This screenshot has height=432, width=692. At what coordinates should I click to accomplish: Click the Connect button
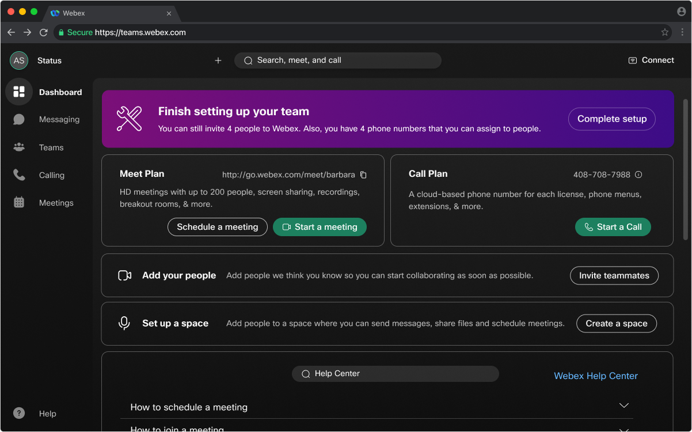point(651,60)
